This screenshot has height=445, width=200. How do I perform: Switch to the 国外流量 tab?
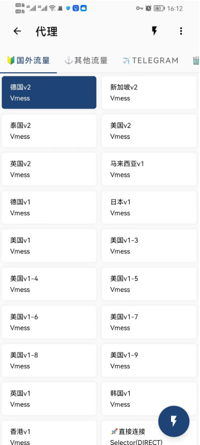point(29,60)
